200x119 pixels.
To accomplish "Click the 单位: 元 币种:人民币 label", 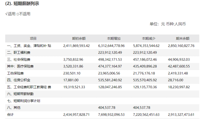I will [168, 24].
